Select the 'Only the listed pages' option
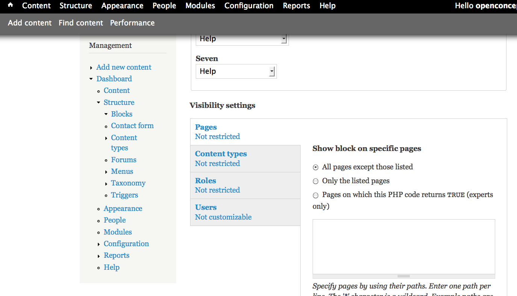The height and width of the screenshot is (296, 517). tap(316, 181)
